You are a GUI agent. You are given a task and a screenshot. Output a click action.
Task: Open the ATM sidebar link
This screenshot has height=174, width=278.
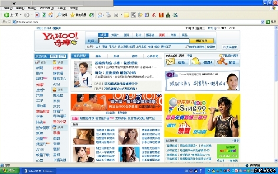[56, 84]
